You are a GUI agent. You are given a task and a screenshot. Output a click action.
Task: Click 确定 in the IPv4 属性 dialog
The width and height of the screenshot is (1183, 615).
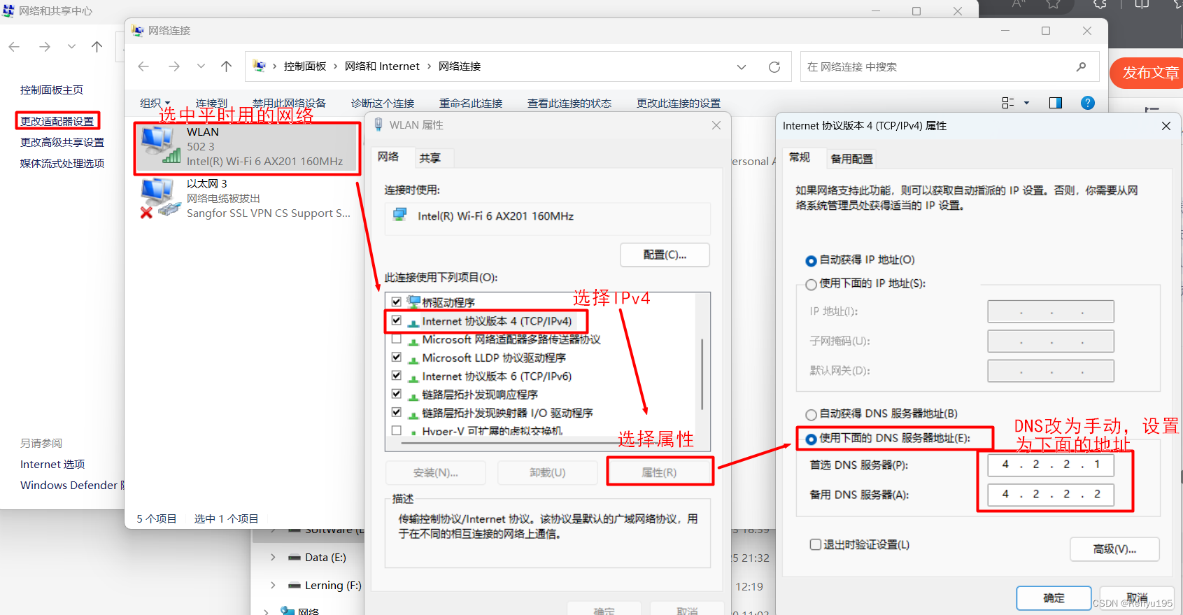click(1054, 598)
